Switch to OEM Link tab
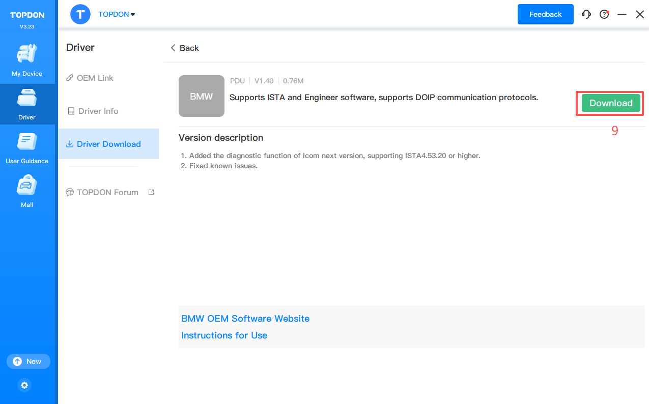 coord(95,78)
